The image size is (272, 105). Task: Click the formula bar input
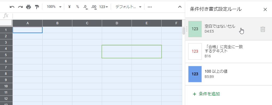coord(99,16)
